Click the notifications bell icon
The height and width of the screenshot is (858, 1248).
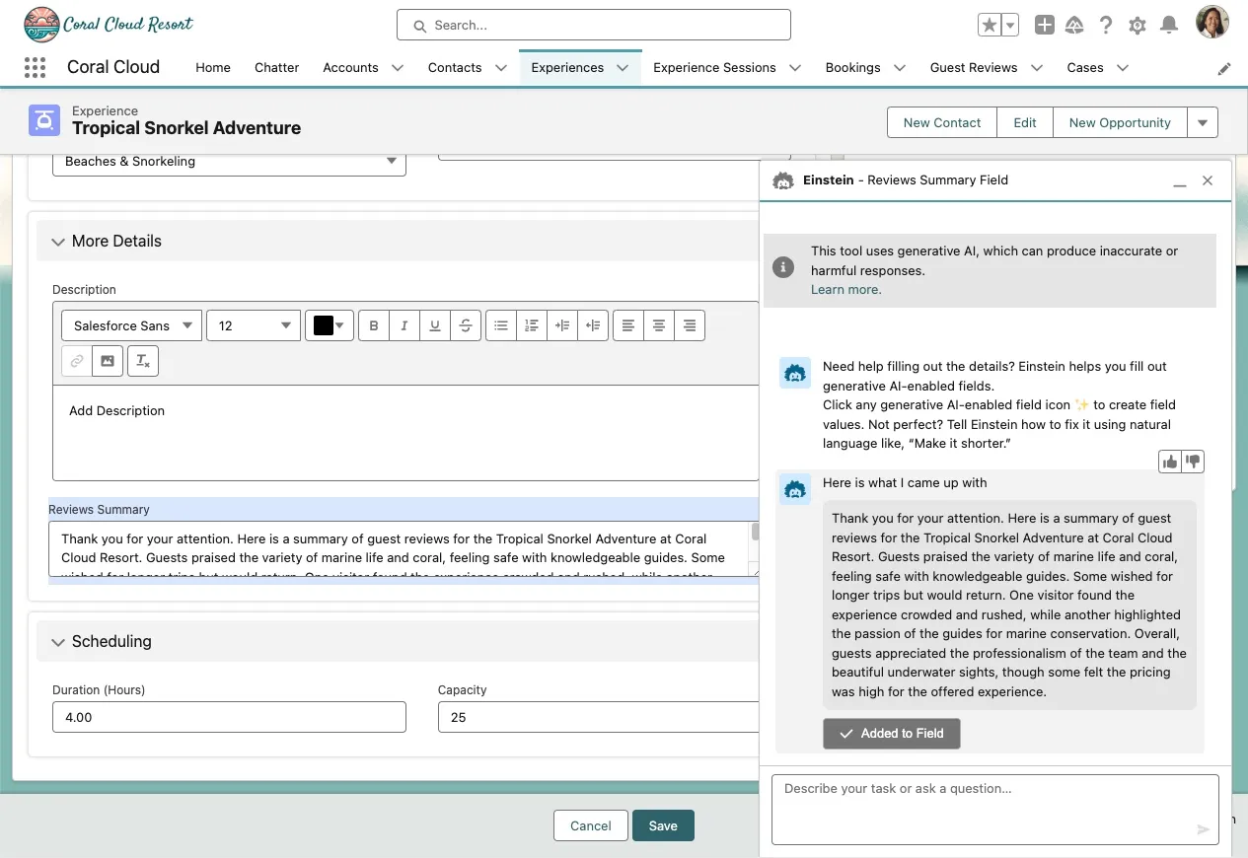coord(1169,26)
